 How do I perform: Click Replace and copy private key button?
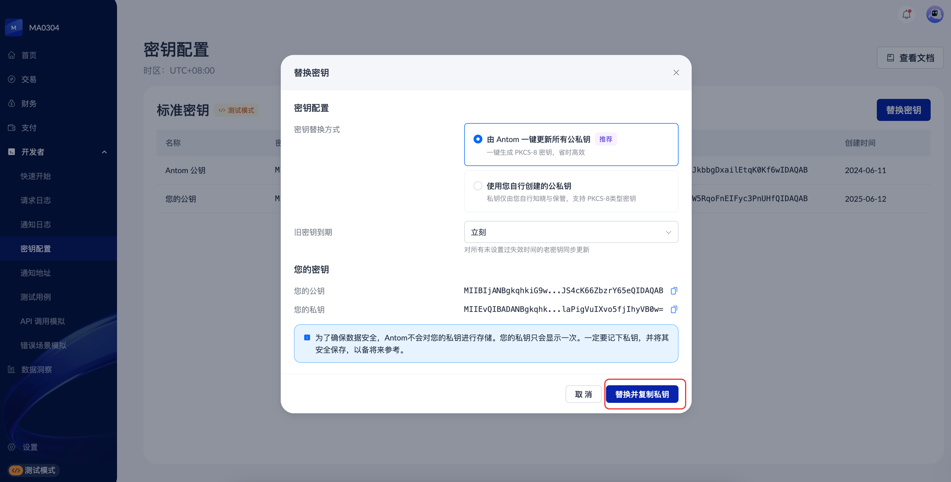642,394
